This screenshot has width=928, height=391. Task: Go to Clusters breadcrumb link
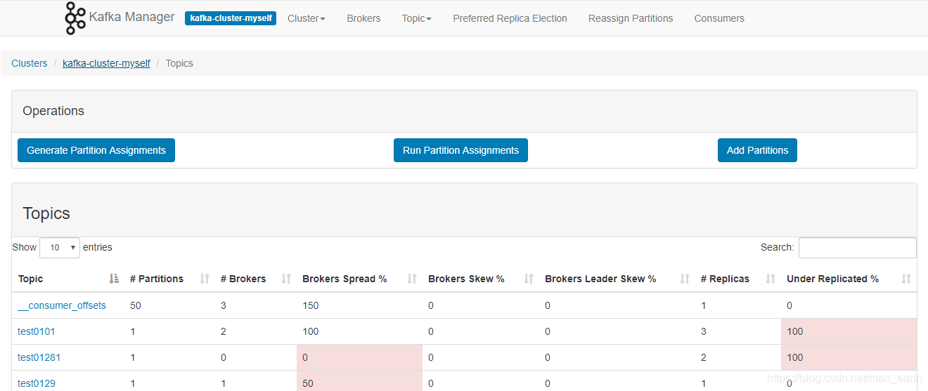(30, 63)
